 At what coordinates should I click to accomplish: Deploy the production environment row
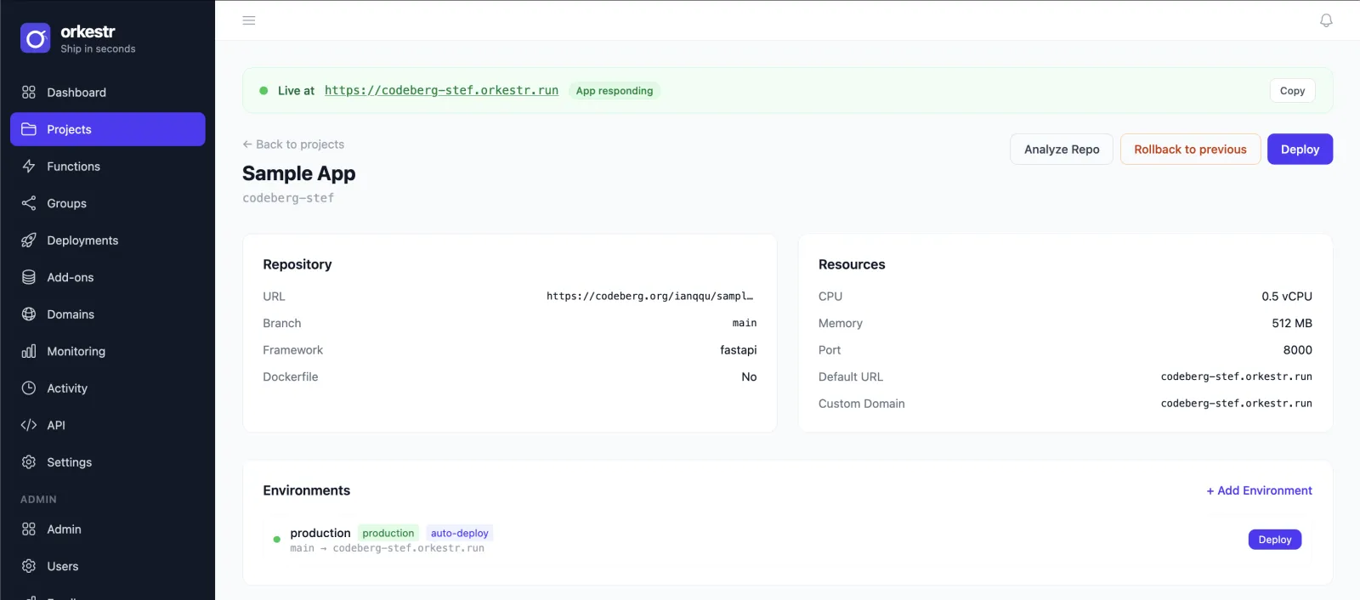pos(1274,540)
